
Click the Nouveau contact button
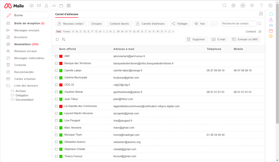pos(70,24)
